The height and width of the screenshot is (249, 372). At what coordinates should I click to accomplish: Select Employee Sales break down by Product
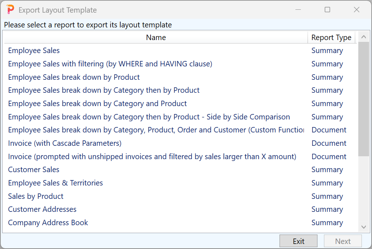pos(74,77)
